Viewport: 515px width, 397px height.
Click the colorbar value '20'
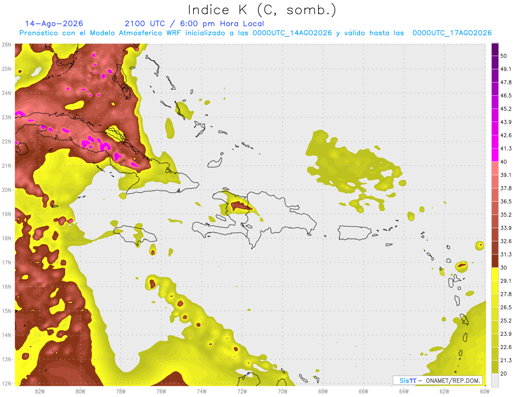[504, 374]
